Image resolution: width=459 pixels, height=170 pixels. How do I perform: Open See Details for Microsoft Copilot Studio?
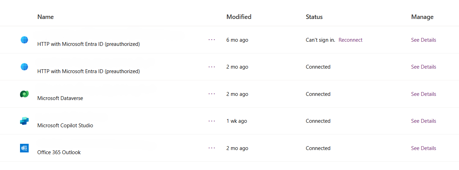[x=423, y=121]
